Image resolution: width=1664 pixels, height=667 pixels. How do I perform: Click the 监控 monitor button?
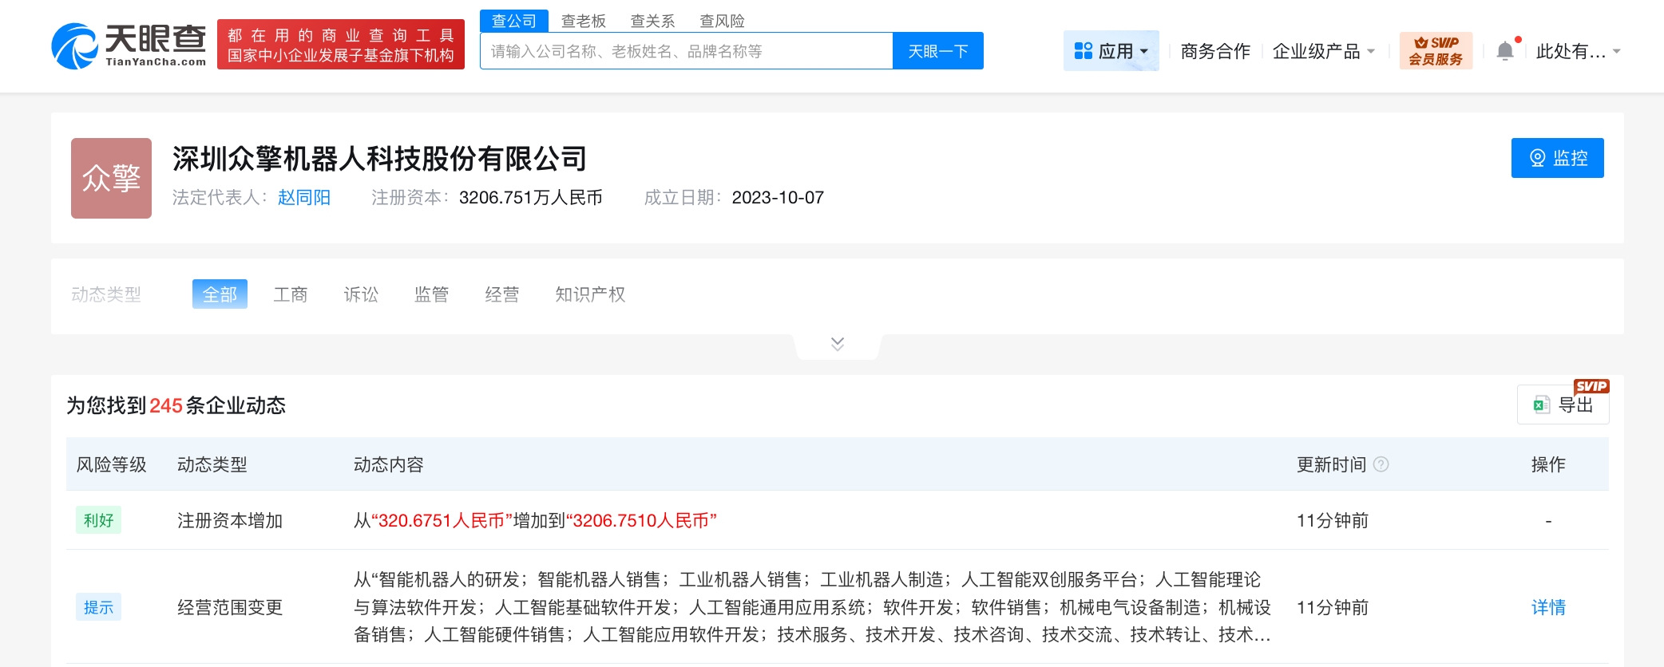coord(1558,158)
